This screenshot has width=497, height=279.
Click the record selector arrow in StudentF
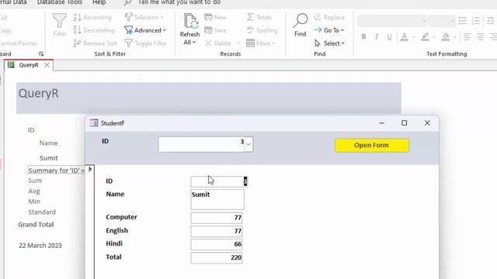coord(90,169)
